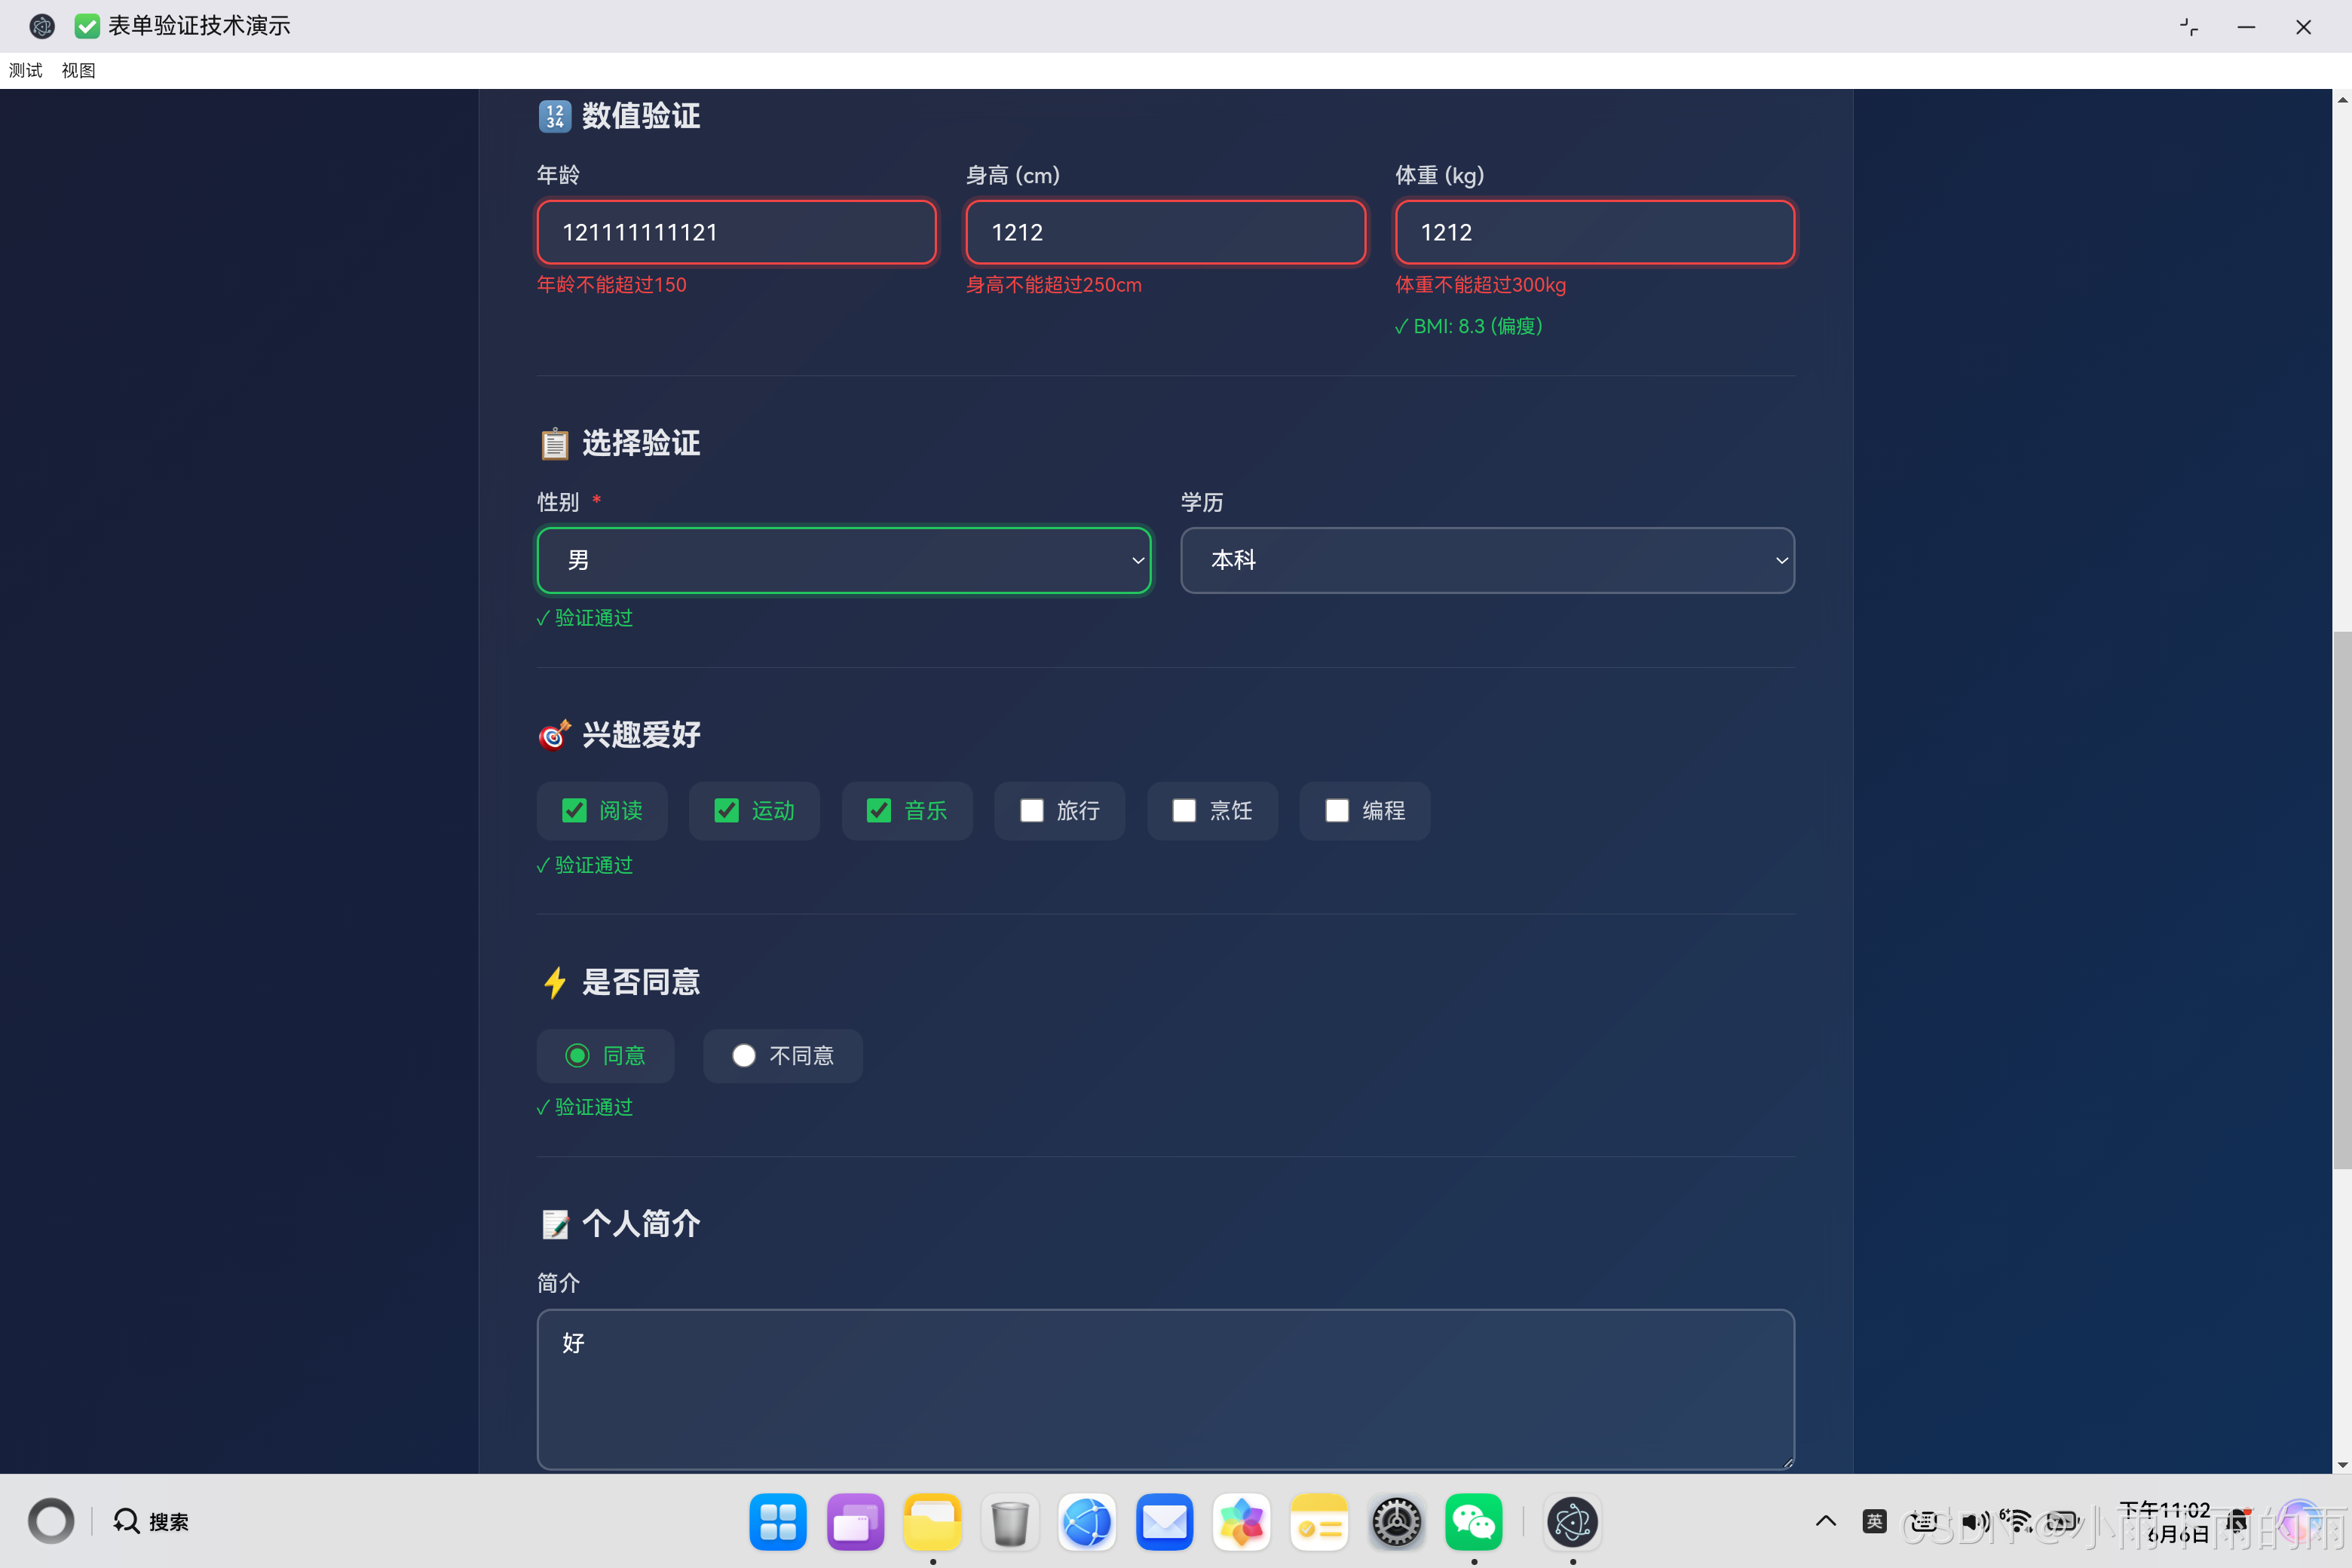
Task: Uncheck the 运动 checkbox
Action: pyautogui.click(x=727, y=810)
